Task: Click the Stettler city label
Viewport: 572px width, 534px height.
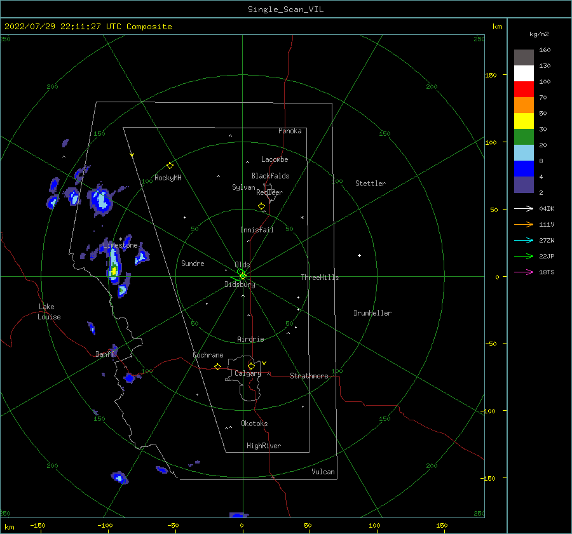Action: coord(371,184)
